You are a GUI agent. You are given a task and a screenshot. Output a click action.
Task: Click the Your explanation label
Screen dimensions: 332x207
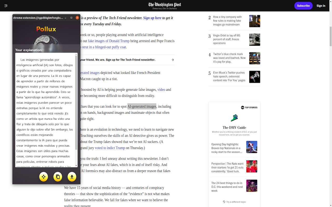point(29,50)
